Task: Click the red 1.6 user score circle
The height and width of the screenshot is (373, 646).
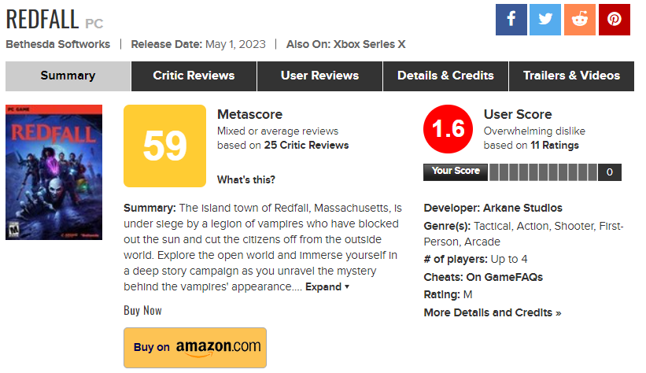Action: pyautogui.click(x=448, y=129)
